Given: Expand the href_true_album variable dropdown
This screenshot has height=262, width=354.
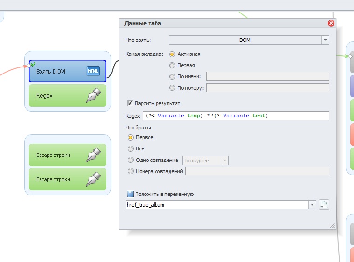Looking at the screenshot, I should click(x=312, y=205).
